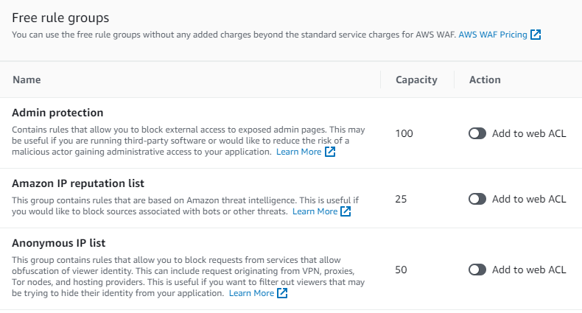
Task: Click the Amazon IP reputation list title
Action: (78, 183)
